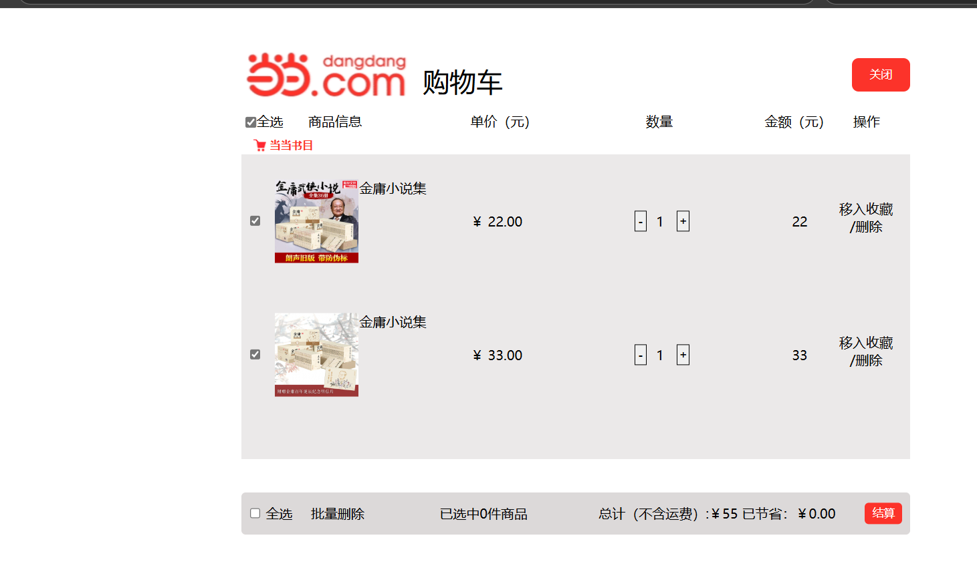Click 移入收藏/删除 for the 33 yuan item
The height and width of the screenshot is (576, 977).
pyautogui.click(x=866, y=351)
